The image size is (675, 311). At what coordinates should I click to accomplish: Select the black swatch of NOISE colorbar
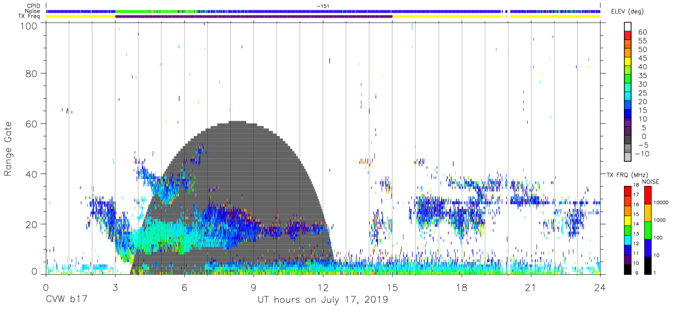tap(647, 265)
